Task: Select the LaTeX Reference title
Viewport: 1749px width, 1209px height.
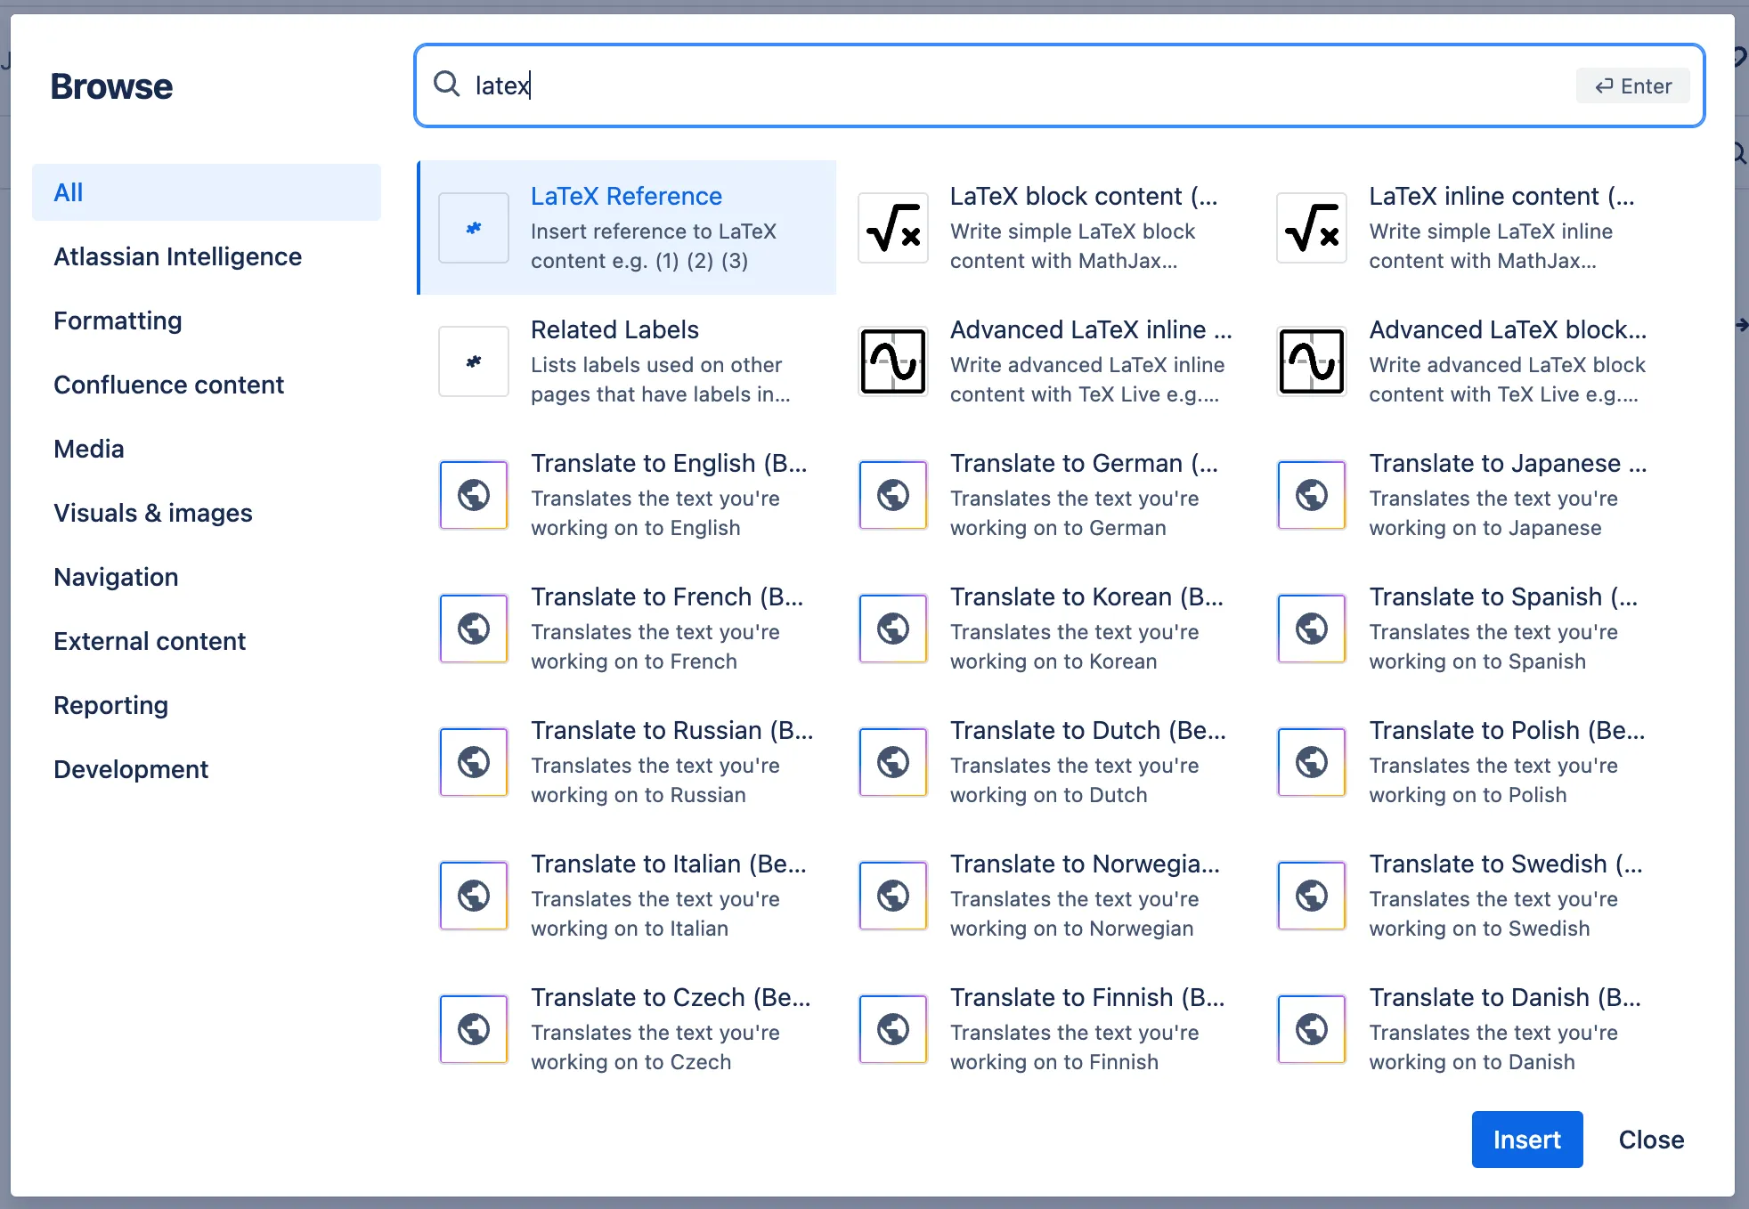Action: (626, 196)
